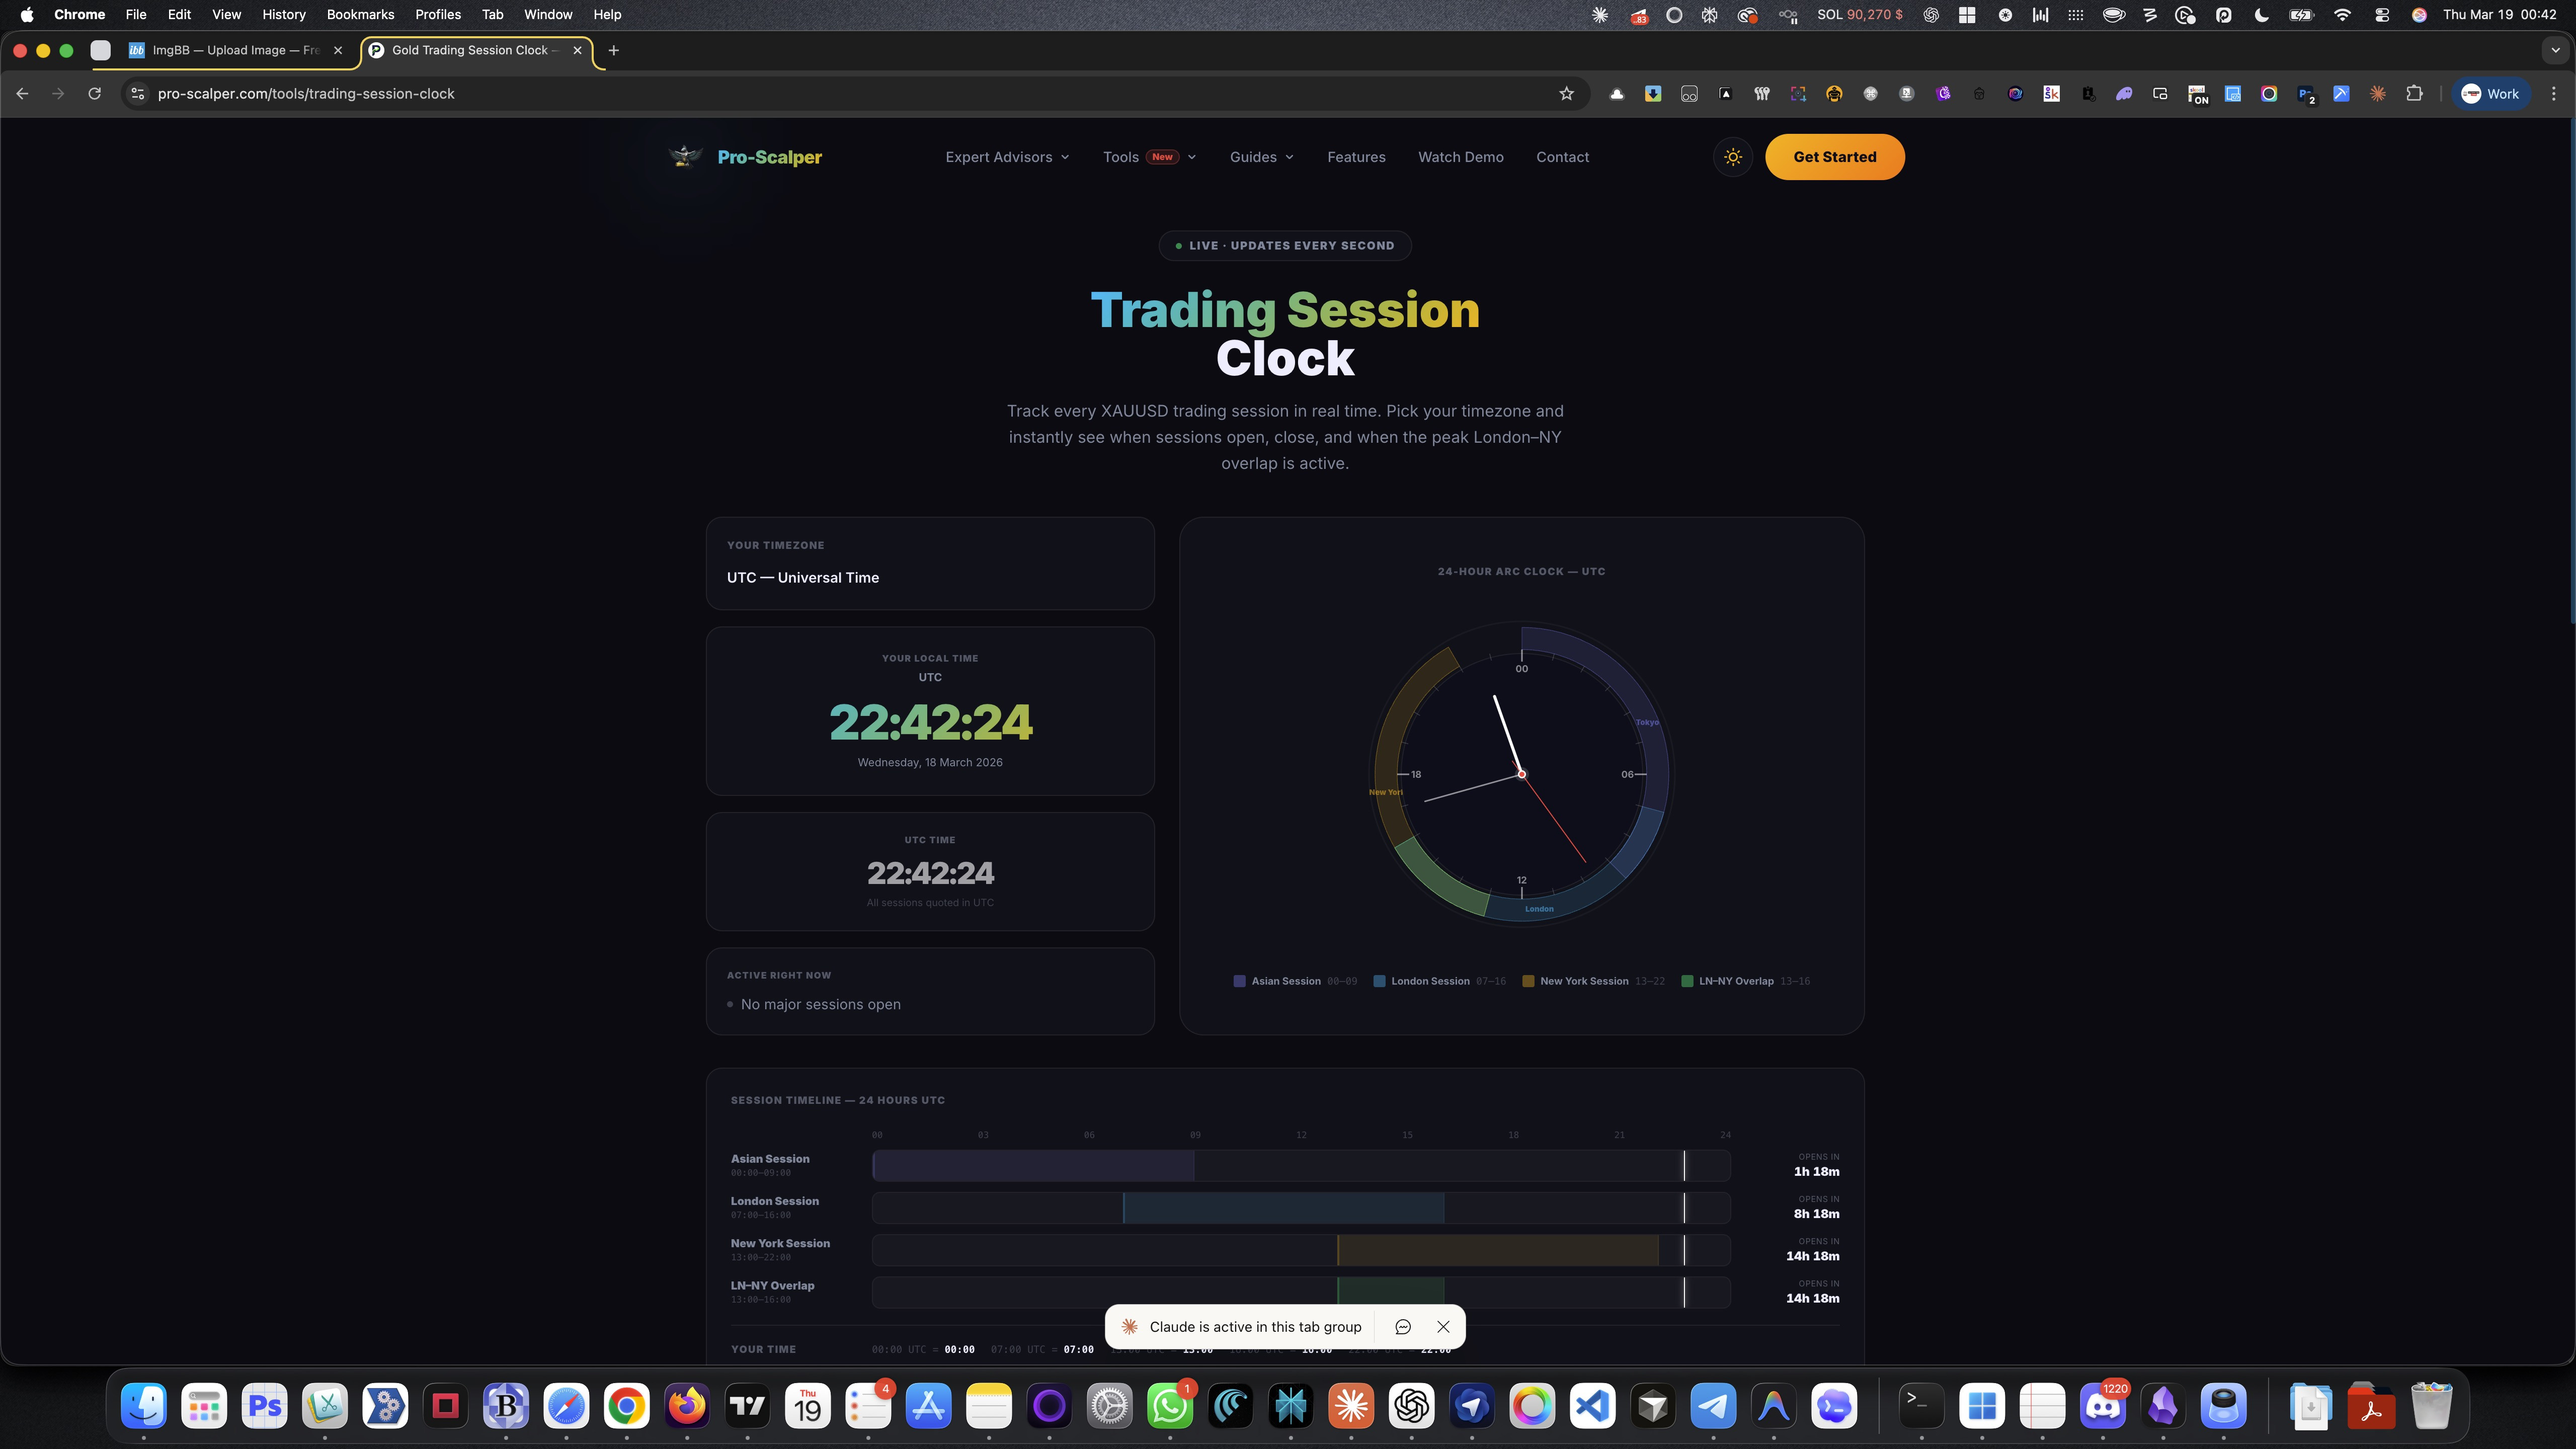
Task: Open site information icon in address bar
Action: [x=138, y=94]
